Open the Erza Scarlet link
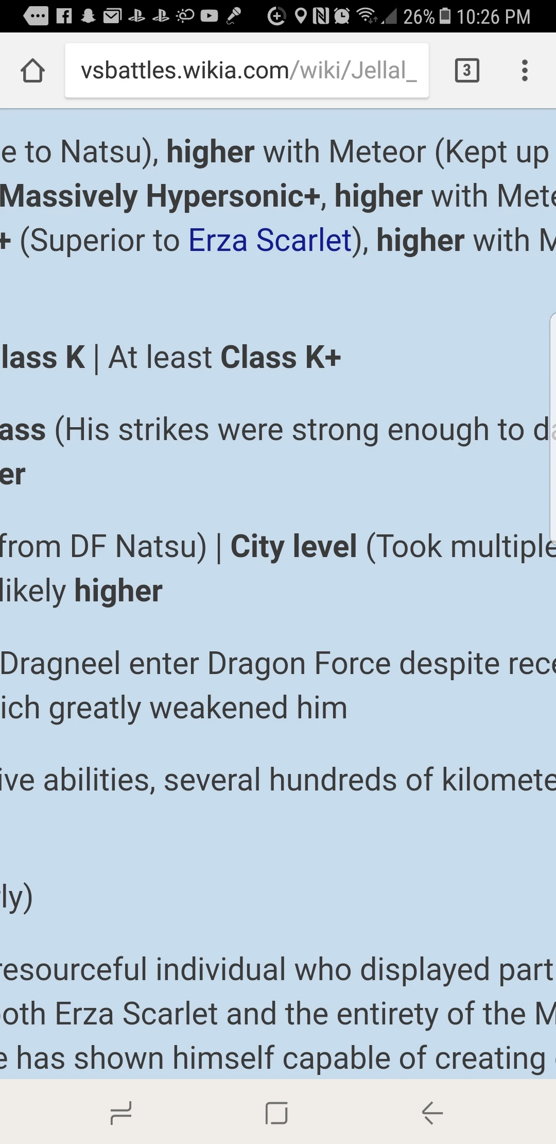This screenshot has width=556, height=1144. (270, 241)
